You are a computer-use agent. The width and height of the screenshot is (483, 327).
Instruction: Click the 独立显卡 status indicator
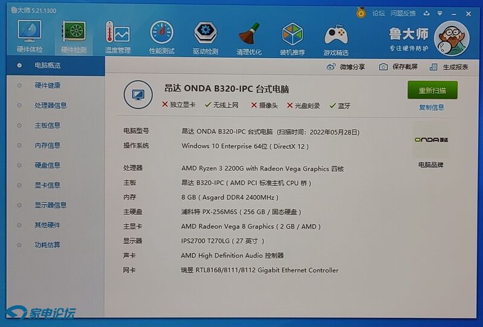(x=179, y=104)
